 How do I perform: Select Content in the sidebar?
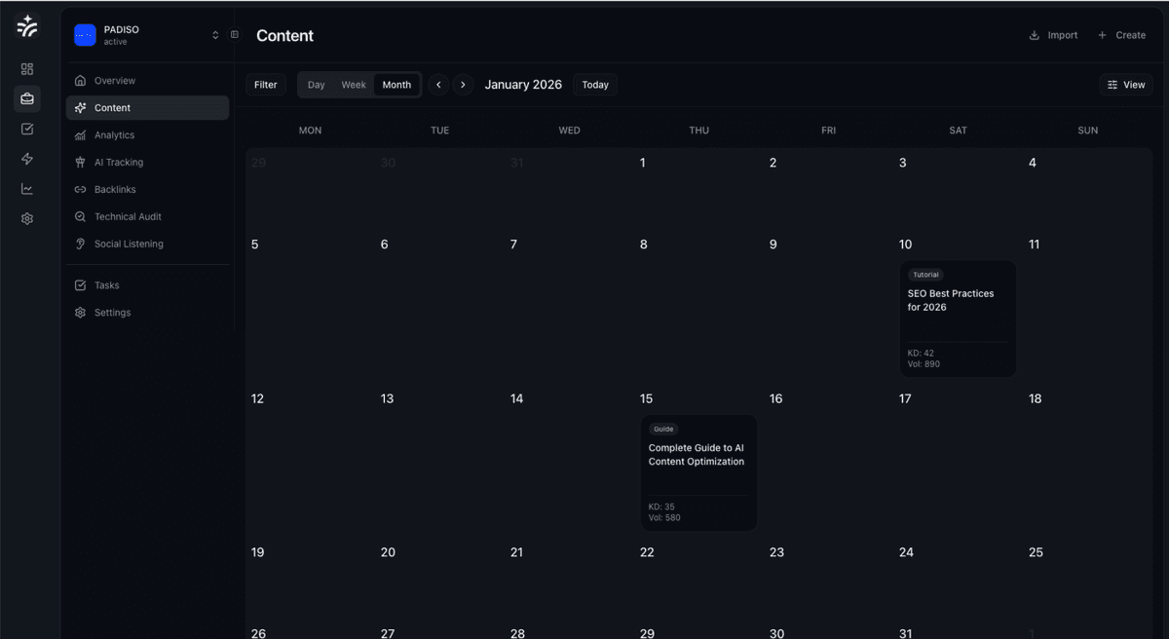tap(148, 108)
